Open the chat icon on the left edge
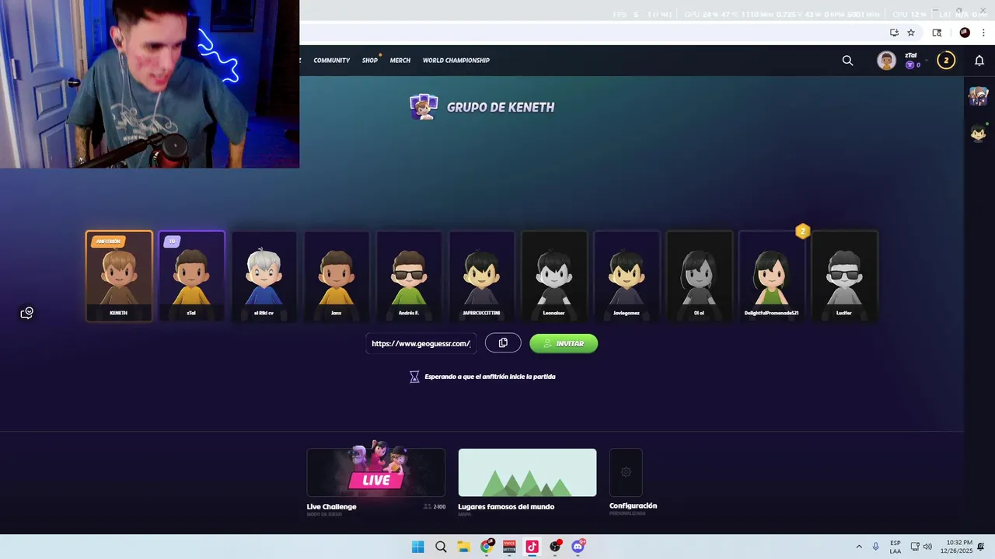This screenshot has height=559, width=995. point(26,313)
